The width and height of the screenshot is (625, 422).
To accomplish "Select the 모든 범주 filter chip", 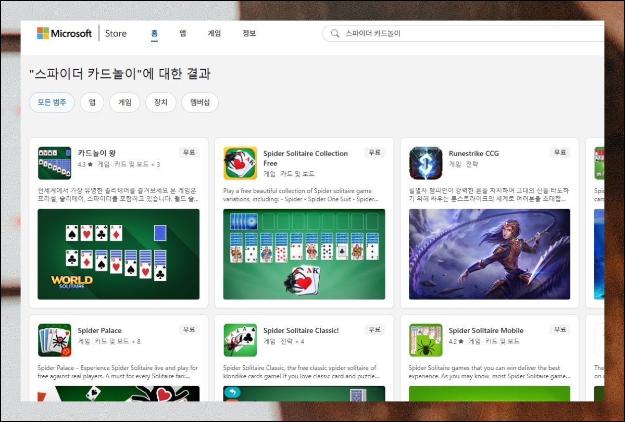I will click(52, 103).
